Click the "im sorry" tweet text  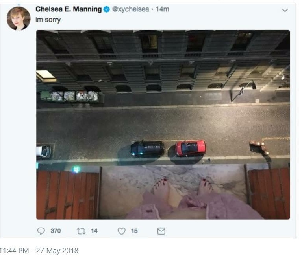[48, 20]
